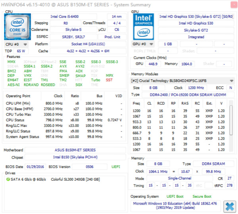Click the CPU Turbo Max row
Image resolution: width=238 pixels, height=214 pixels.
tap(64, 115)
